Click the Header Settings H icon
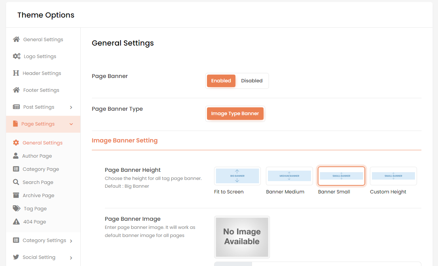 click(16, 73)
